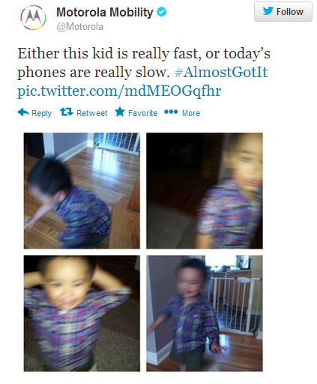The image size is (317, 384).
Task: Open the Motorola Mobility profile name
Action: [x=105, y=12]
